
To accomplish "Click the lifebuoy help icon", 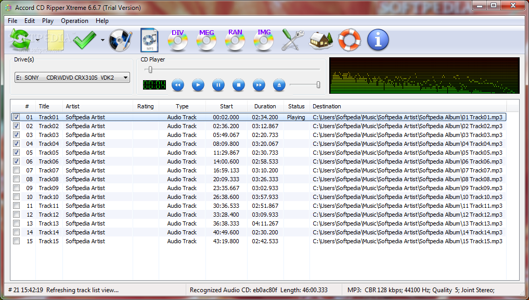I will click(x=350, y=40).
